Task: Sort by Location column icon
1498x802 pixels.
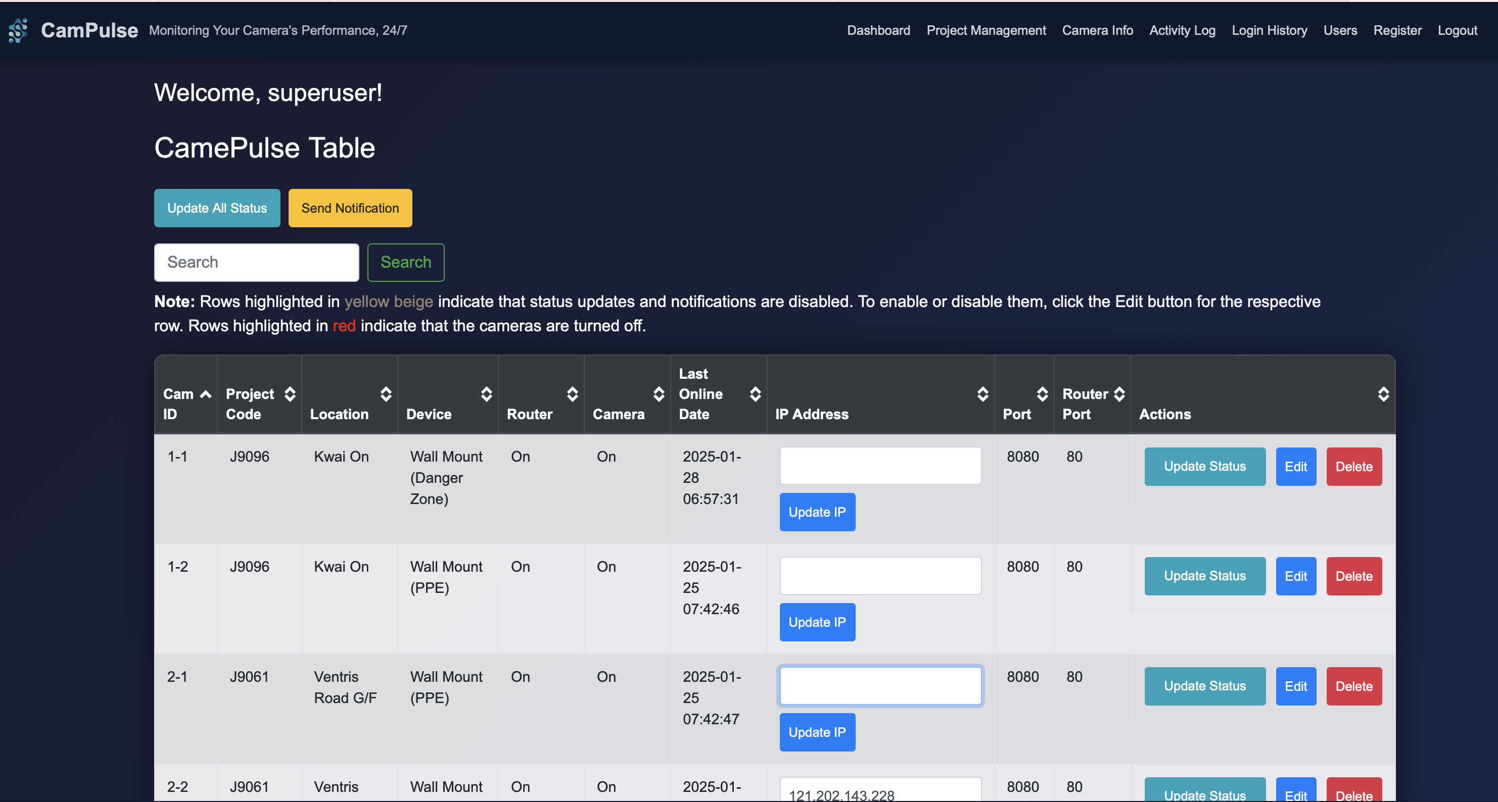Action: 386,394
